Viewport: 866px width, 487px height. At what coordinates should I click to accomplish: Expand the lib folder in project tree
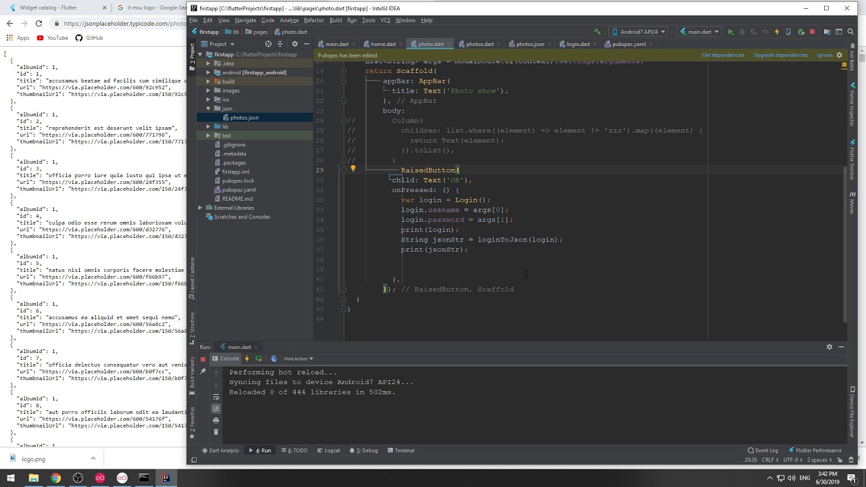point(208,126)
